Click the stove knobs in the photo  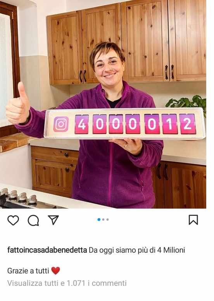click(x=19, y=196)
